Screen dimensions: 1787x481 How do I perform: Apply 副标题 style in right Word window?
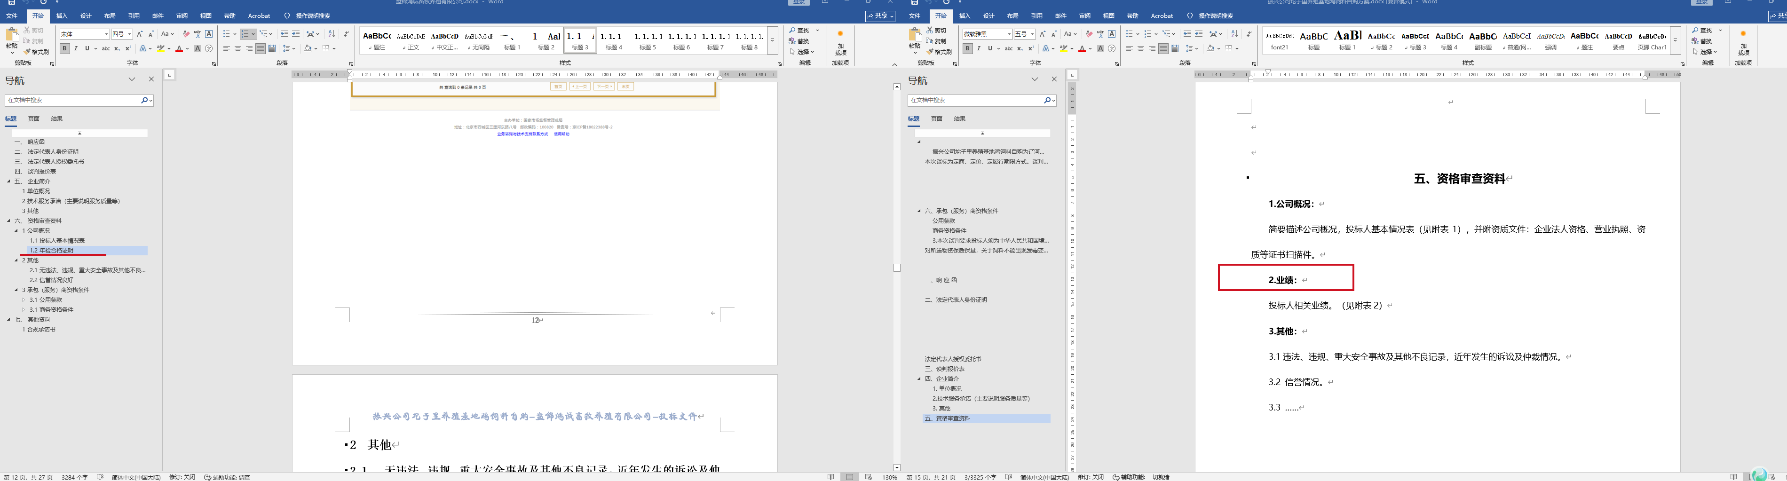click(1482, 40)
